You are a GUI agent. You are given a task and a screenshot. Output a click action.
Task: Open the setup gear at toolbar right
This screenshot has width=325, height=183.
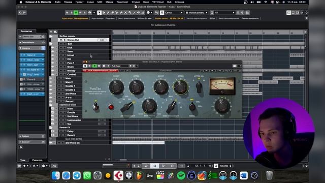click(306, 13)
